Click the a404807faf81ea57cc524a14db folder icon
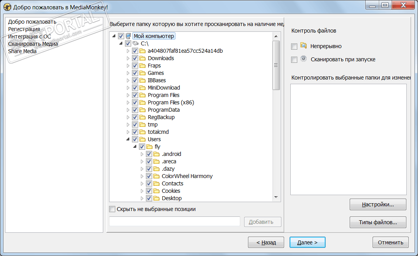Screen dimensions: 418x256 (x=142, y=51)
